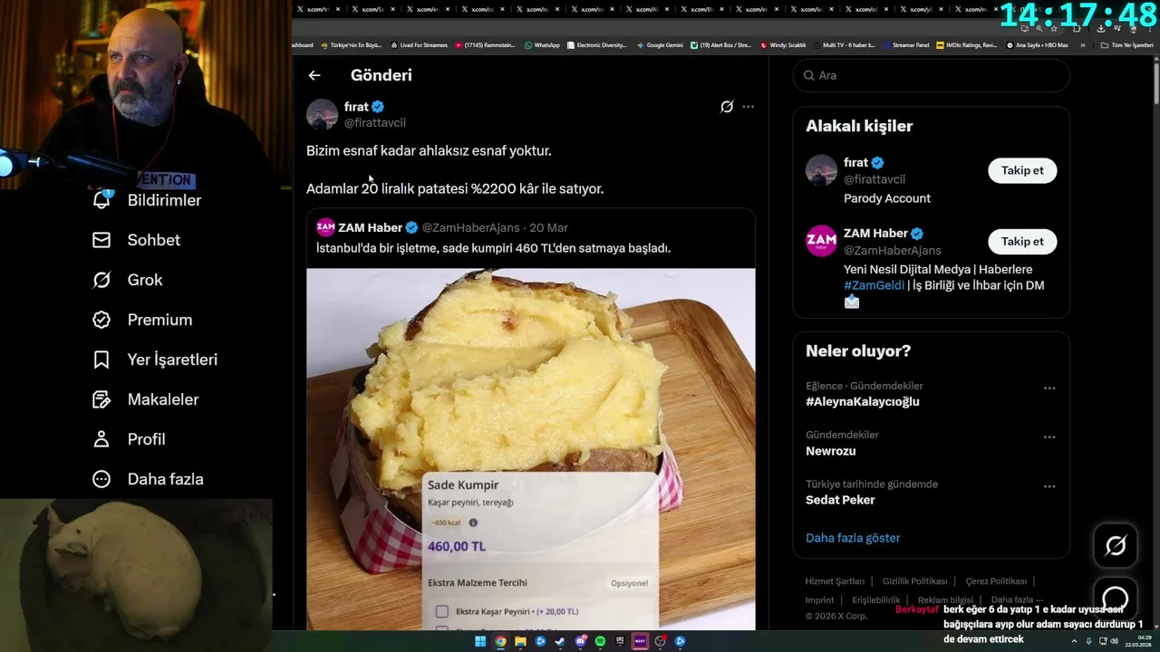Image resolution: width=1160 pixels, height=652 pixels.
Task: Open Premium in the sidebar
Action: pos(141,320)
